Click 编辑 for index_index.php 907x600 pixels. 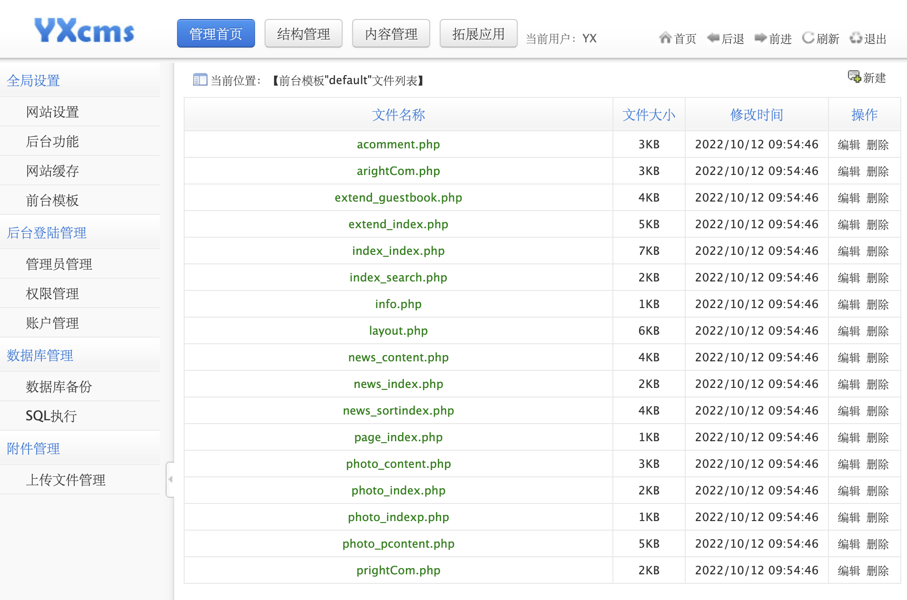[849, 252]
